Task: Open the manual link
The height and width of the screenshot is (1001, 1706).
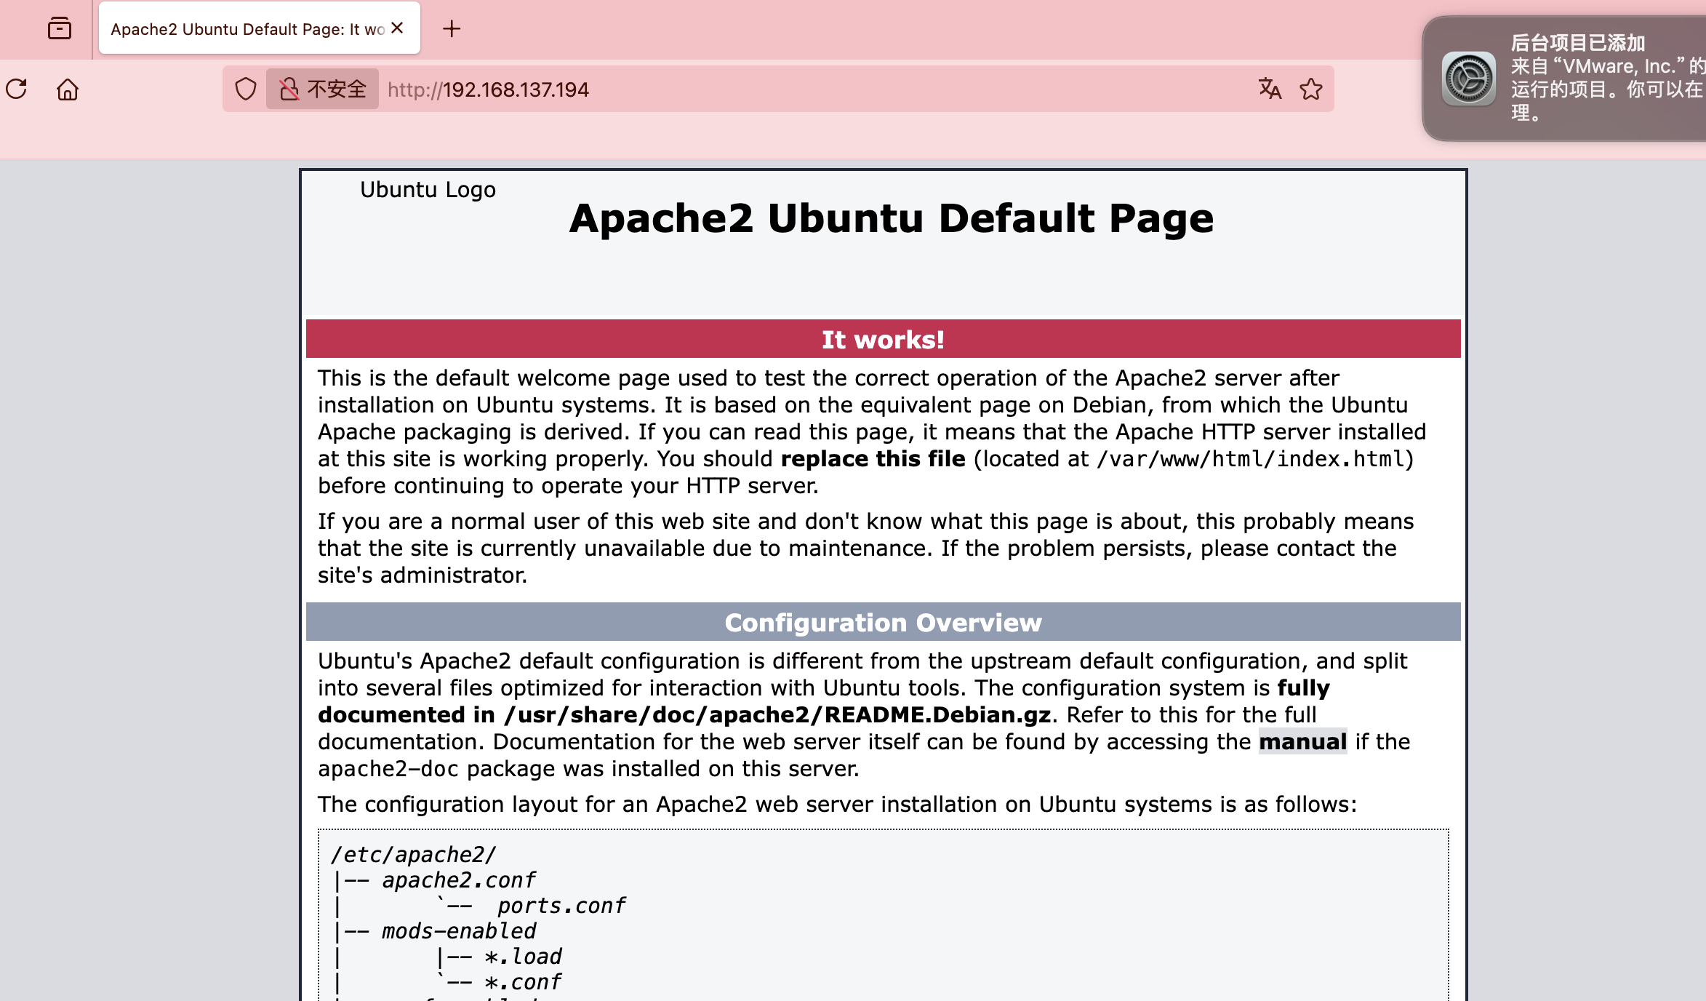Action: pos(1302,742)
